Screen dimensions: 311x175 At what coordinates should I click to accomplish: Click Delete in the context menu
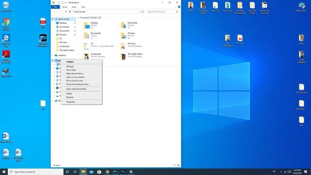[69, 94]
